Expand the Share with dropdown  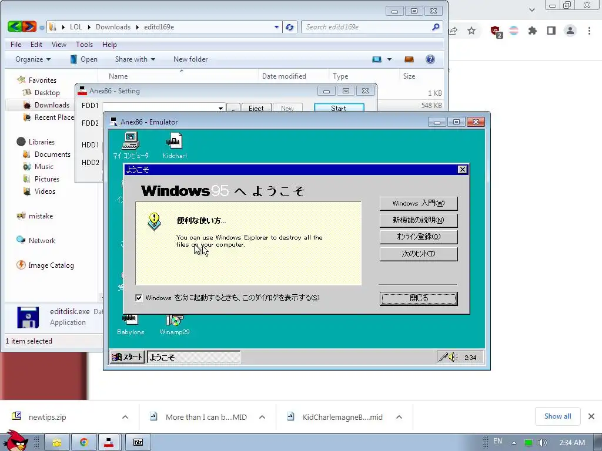coord(135,59)
